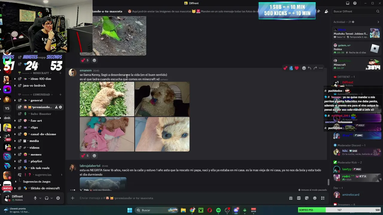The width and height of the screenshot is (383, 215).
Task: Open the Sugerencias de Juegos thread
Action: (x=37, y=182)
